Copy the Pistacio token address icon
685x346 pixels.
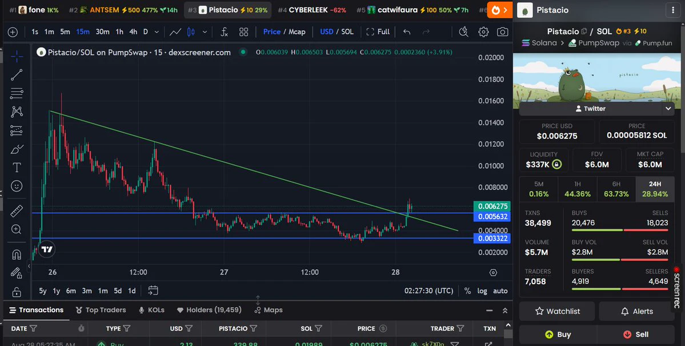(584, 31)
